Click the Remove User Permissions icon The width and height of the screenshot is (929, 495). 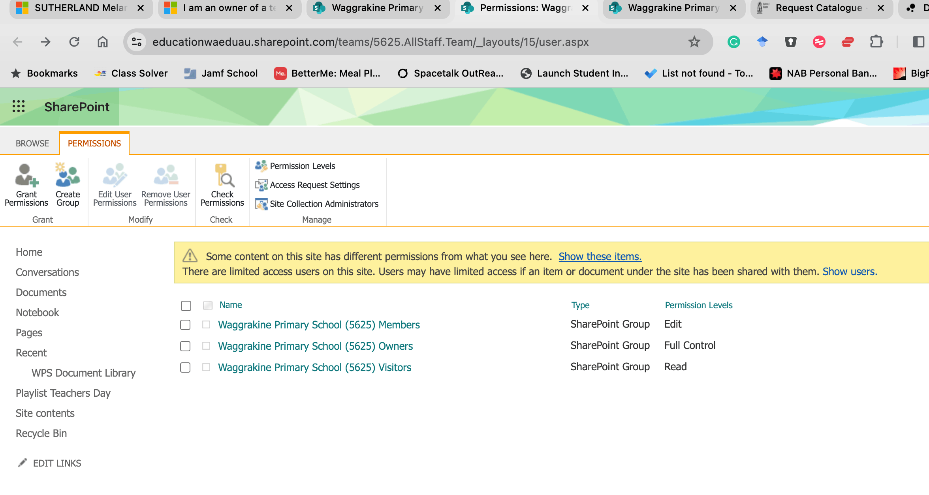(166, 175)
